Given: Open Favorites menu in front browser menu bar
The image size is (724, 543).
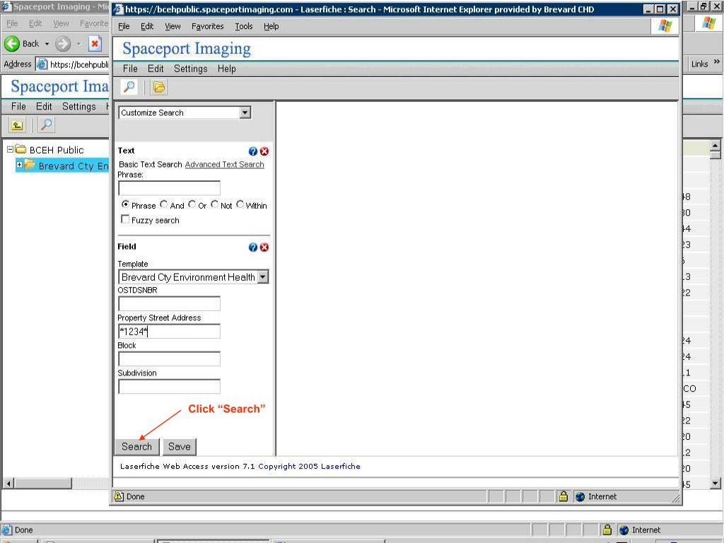Looking at the screenshot, I should (207, 26).
